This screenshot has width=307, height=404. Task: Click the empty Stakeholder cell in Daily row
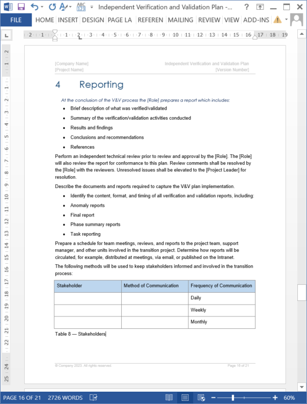[x=87, y=298]
